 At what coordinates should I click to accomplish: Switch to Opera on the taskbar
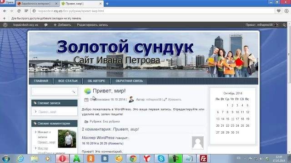point(62,159)
